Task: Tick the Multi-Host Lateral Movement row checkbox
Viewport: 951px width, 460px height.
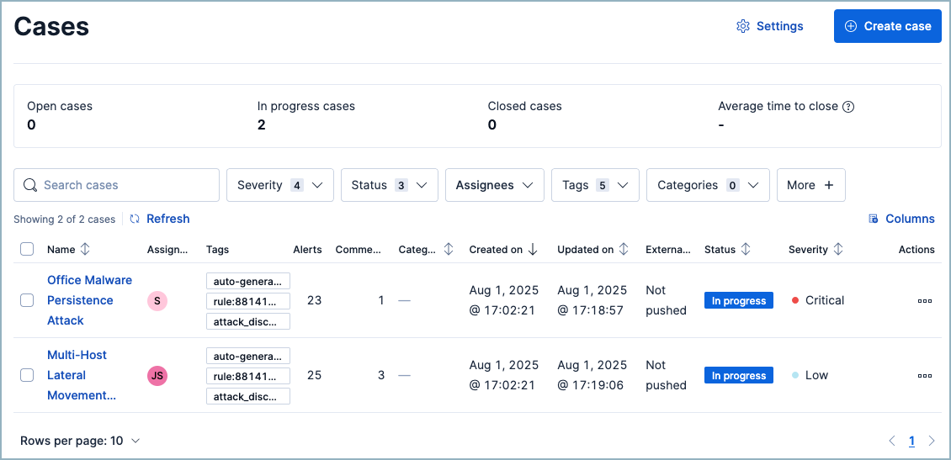Action: tap(27, 375)
